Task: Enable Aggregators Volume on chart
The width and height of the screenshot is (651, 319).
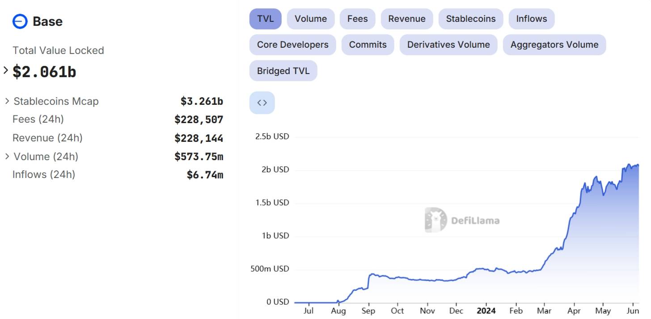Action: [x=554, y=45]
